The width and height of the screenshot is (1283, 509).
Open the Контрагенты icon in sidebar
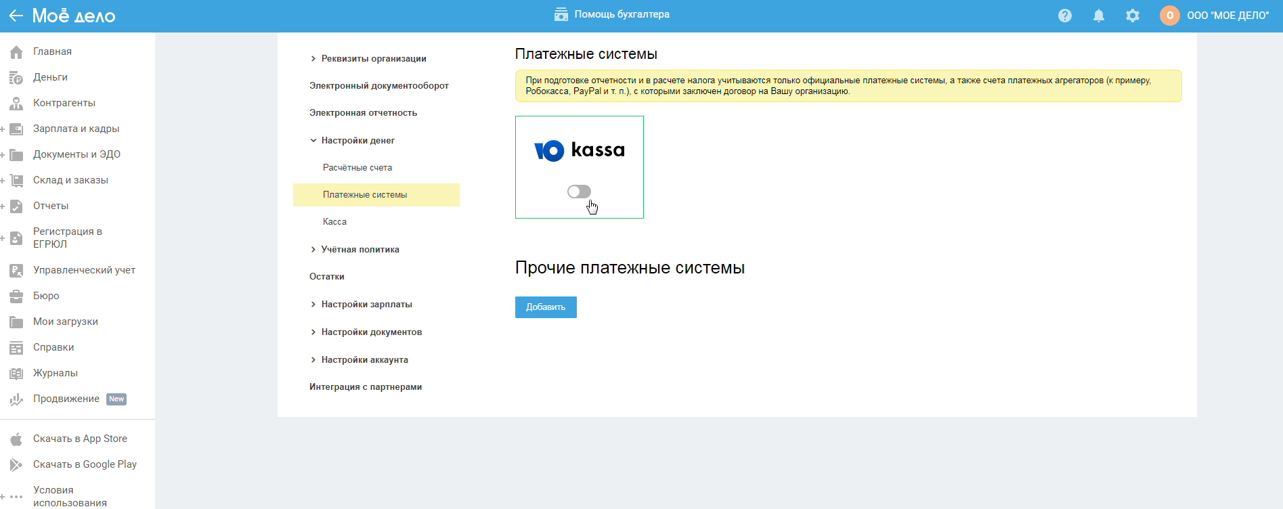pyautogui.click(x=16, y=104)
